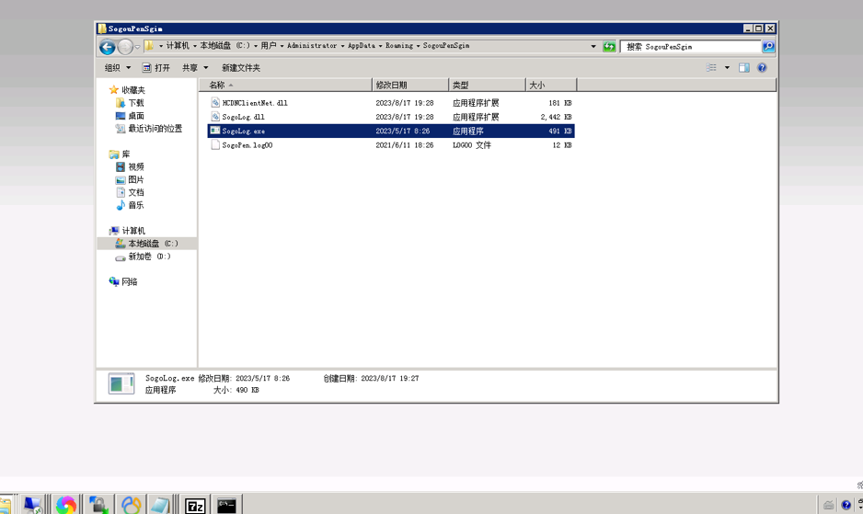This screenshot has width=863, height=514.
Task: Select the HCDNClientNet.dll file
Action: click(x=255, y=103)
